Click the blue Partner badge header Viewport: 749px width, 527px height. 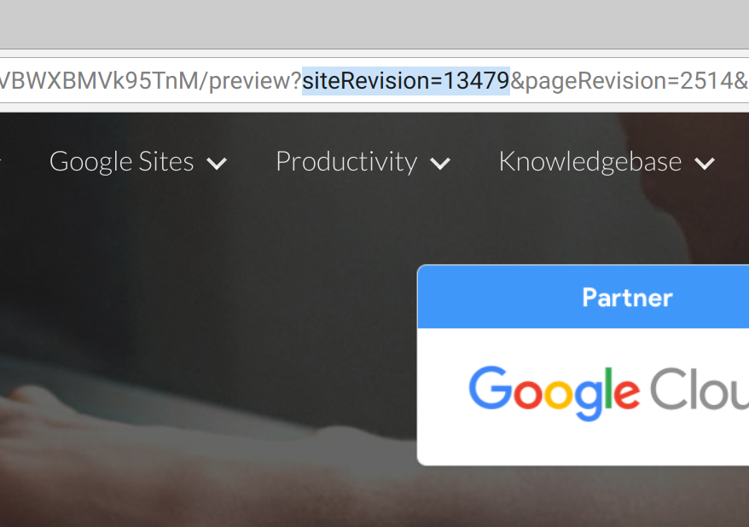584,297
